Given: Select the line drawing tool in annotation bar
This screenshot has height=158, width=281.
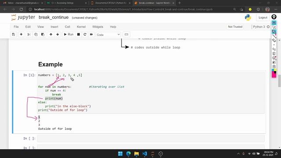Looking at the screenshot, I should (274, 36).
